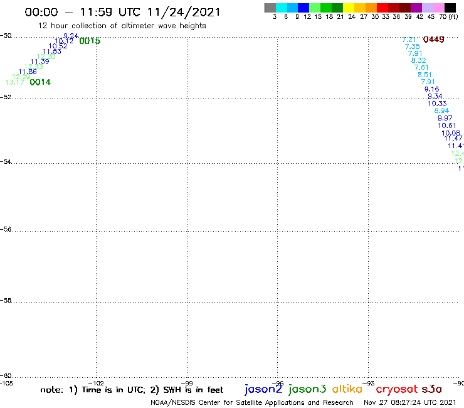Viewport: 464px width, 408px height.
Task: Click the -105 longitude axis label
Action: 6,384
